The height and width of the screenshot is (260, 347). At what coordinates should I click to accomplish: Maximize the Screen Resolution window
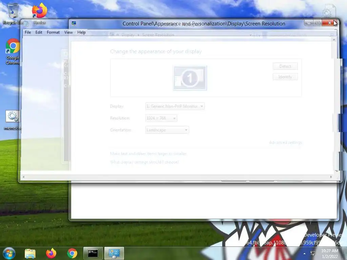318,23
